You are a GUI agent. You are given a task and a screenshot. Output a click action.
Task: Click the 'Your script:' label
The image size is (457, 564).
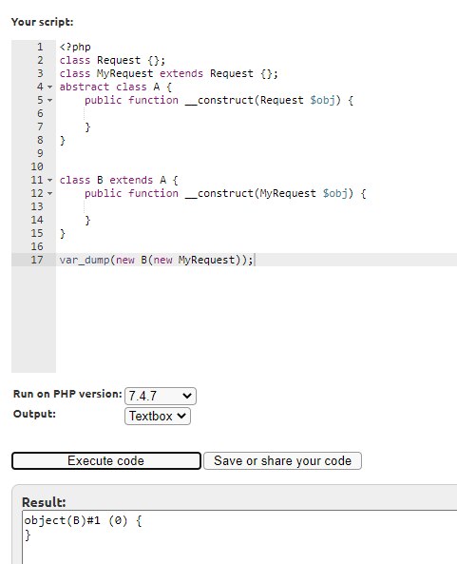pos(43,22)
